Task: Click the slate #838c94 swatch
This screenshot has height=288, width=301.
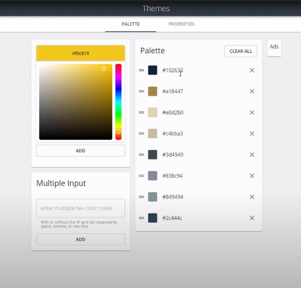Action: click(153, 176)
